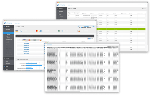
Task: Open ACME Merchants dropdown in Analytics Alerts window
Action: pos(18,23)
